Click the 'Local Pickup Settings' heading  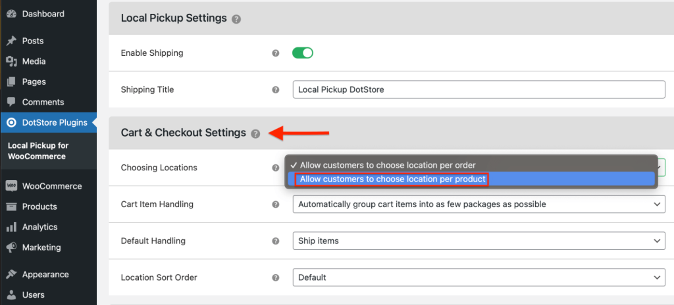pyautogui.click(x=174, y=18)
